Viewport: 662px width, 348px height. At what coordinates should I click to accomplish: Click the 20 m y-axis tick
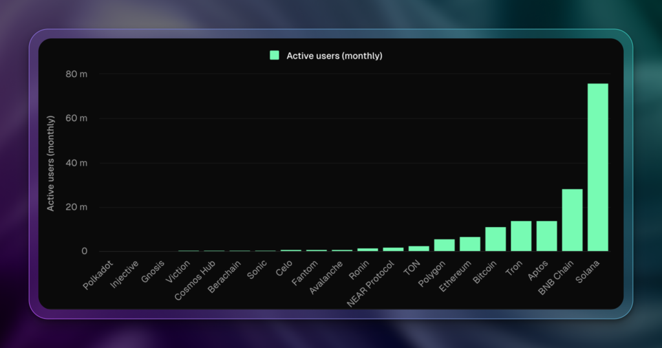tap(76, 207)
